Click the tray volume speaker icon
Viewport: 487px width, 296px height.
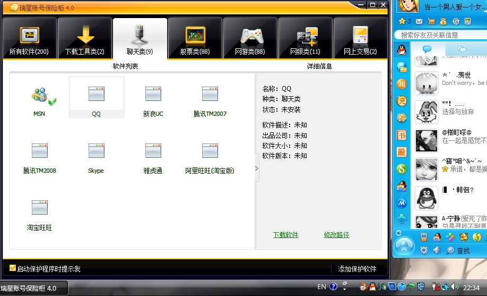click(455, 286)
